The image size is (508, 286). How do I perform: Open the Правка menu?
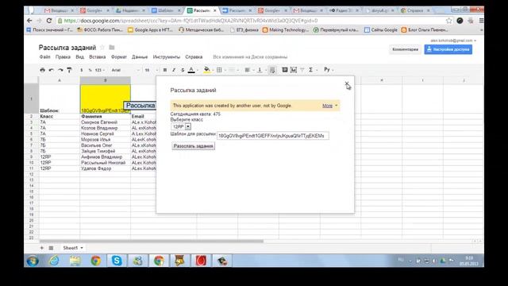pos(63,56)
